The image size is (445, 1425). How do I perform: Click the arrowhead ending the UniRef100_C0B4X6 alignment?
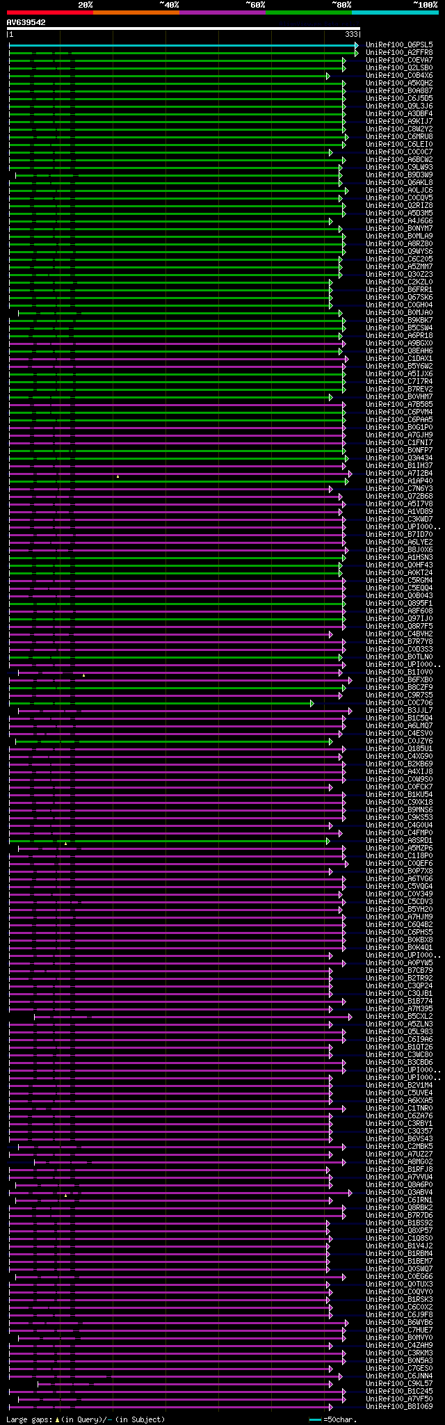click(327, 76)
